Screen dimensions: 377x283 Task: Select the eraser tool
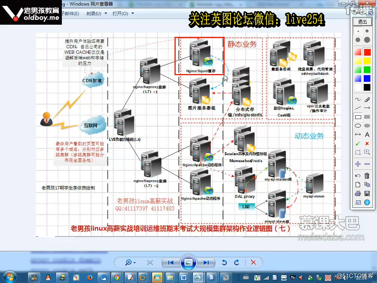[367, 99]
